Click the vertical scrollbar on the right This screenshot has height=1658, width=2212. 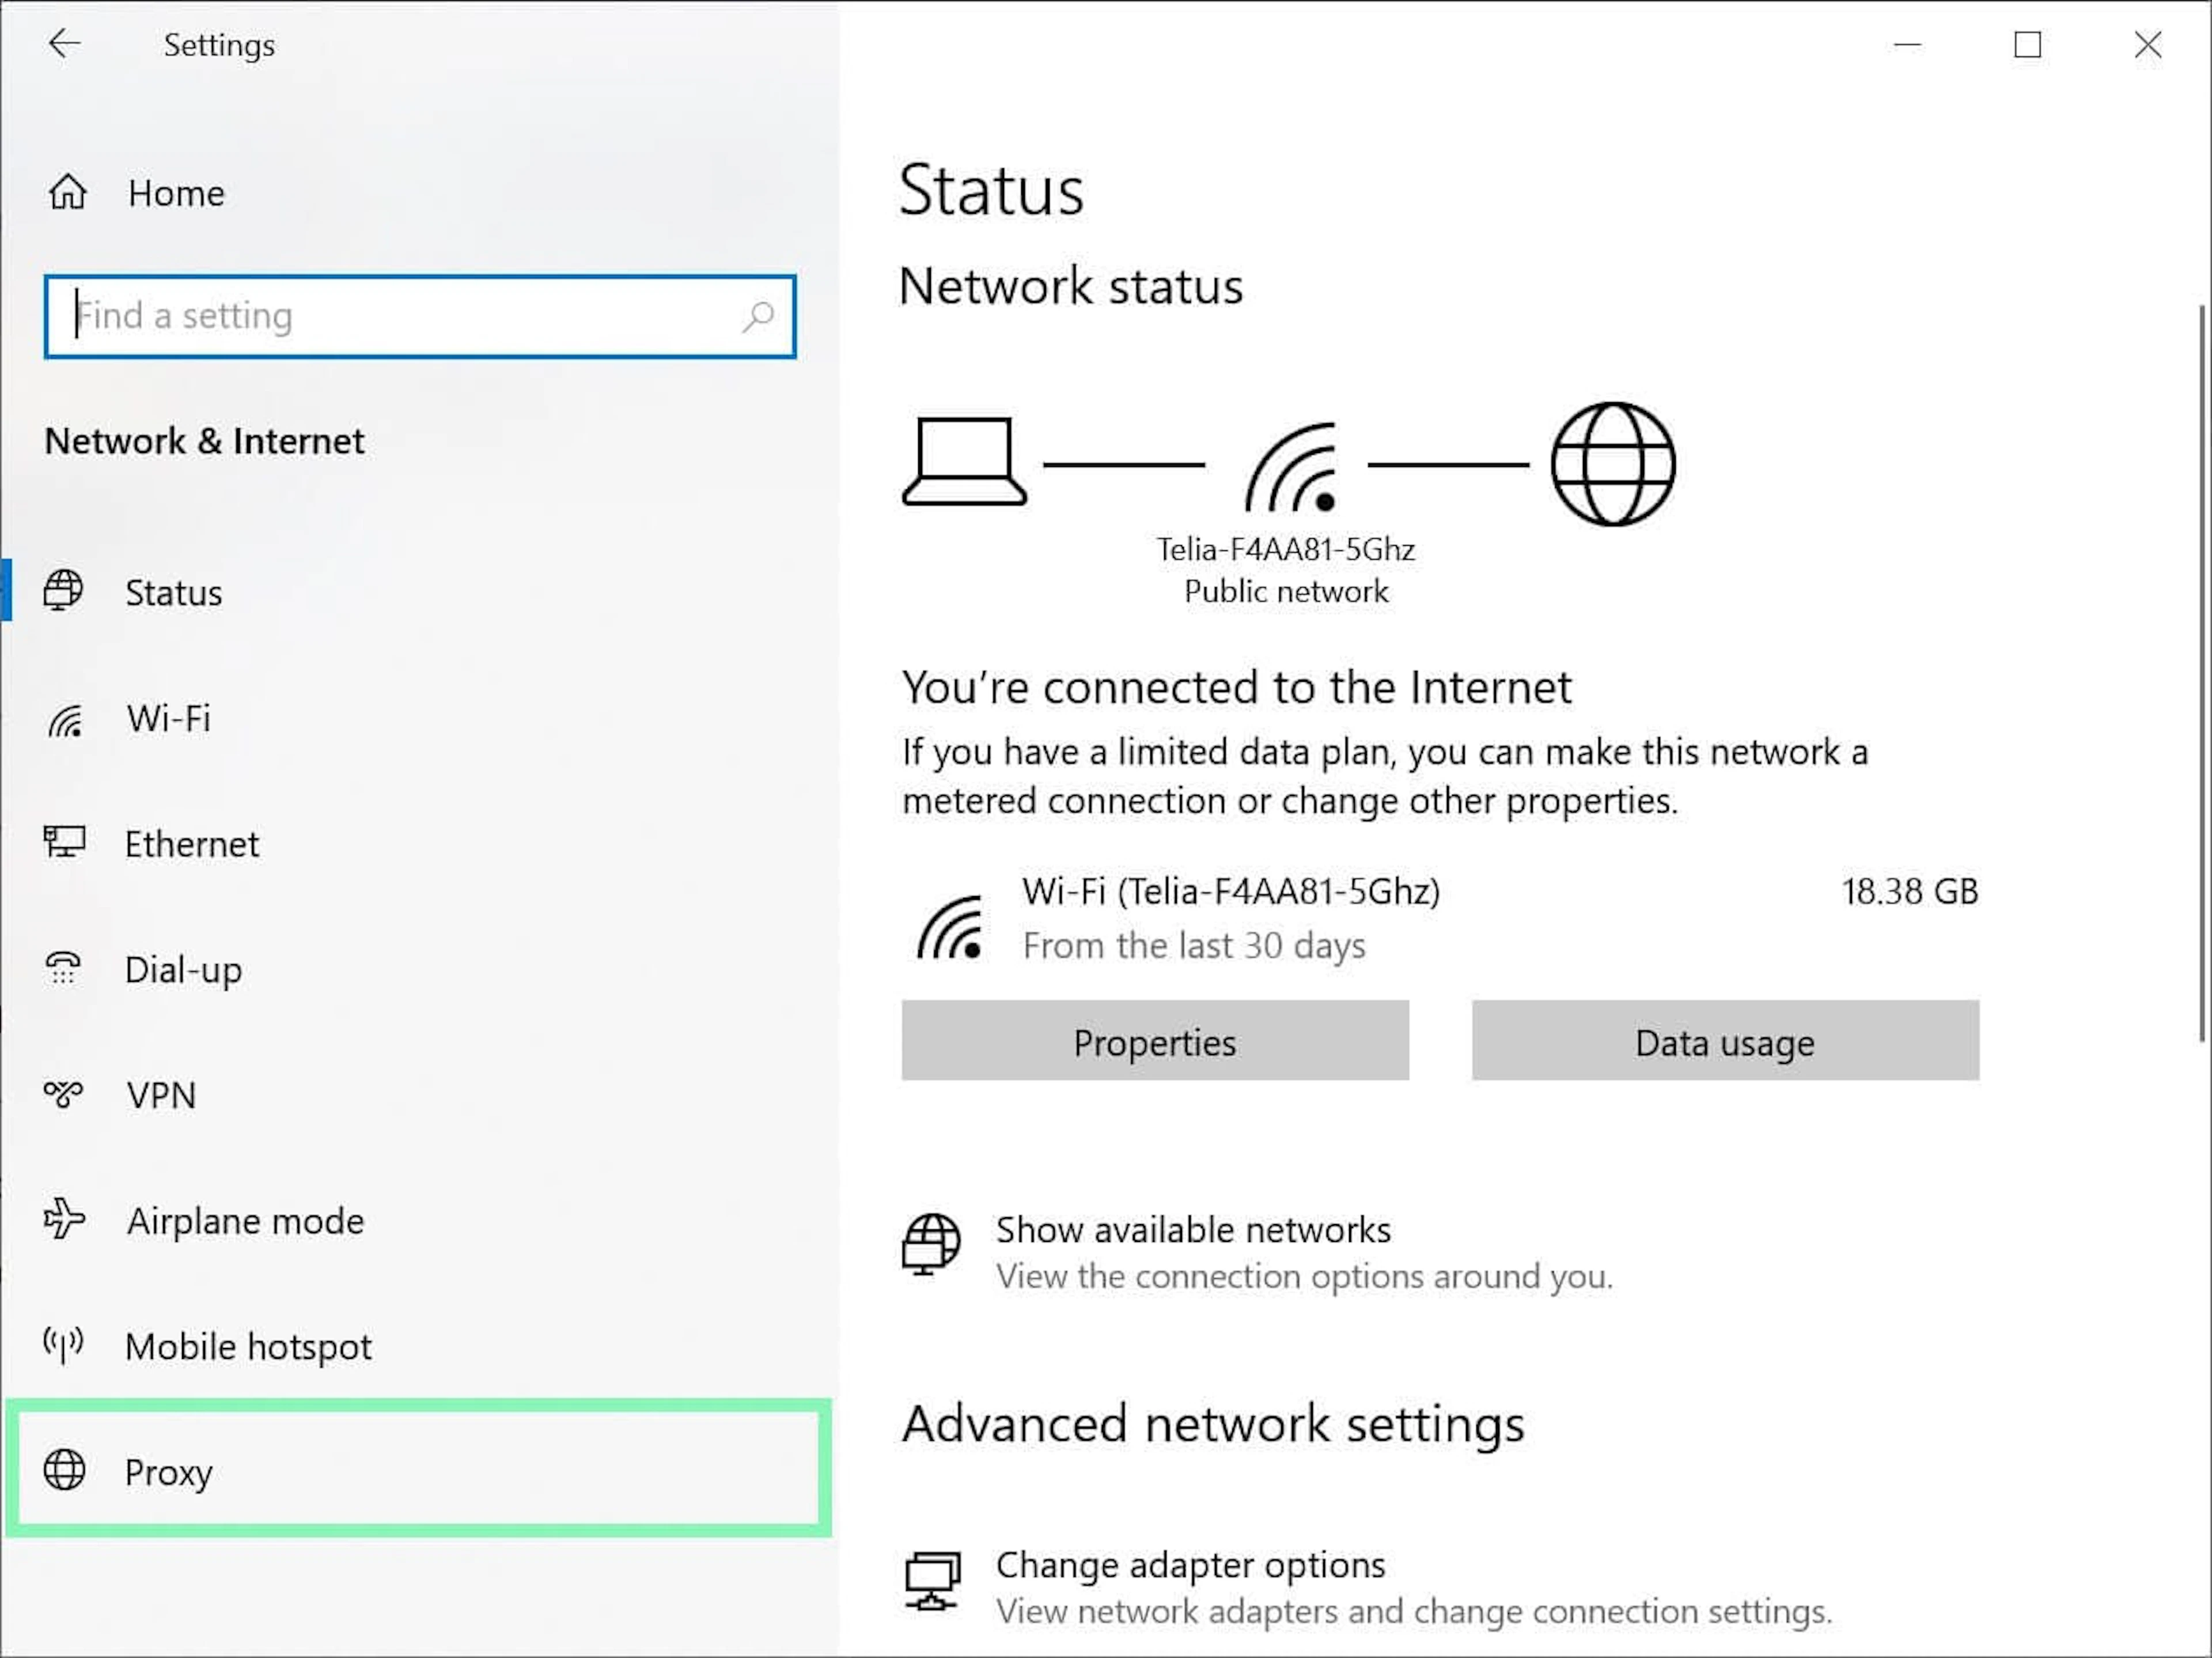pos(2202,673)
